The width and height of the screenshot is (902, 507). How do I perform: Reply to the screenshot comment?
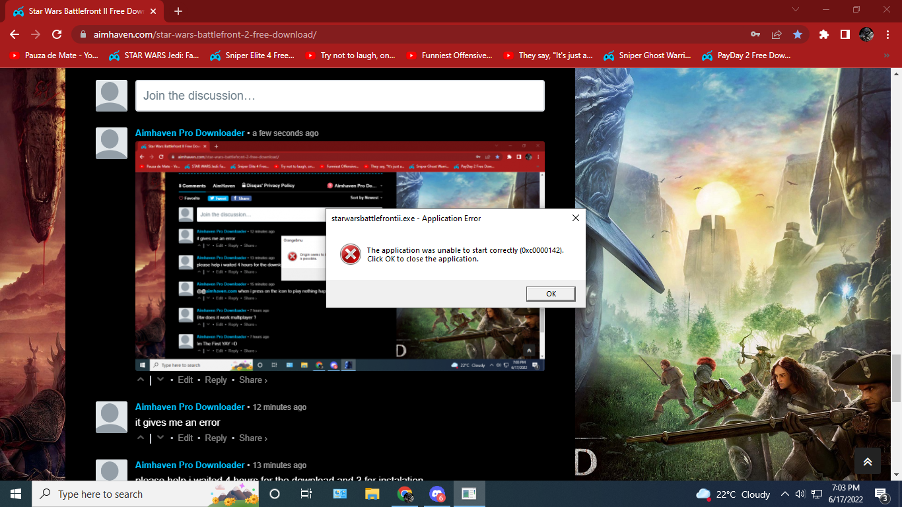[x=216, y=380]
